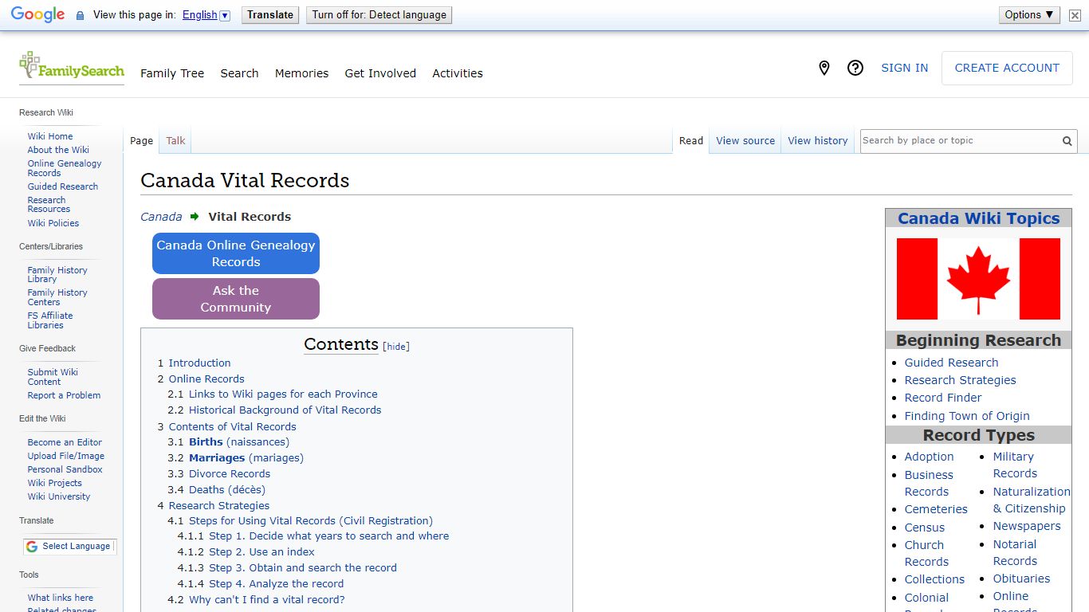Click the Google G icon beside Select Language
The height and width of the screenshot is (612, 1089).
click(32, 547)
